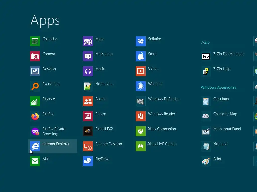Click the "Calendar" label
Viewport: 257px width, 192px height.
coord(50,39)
